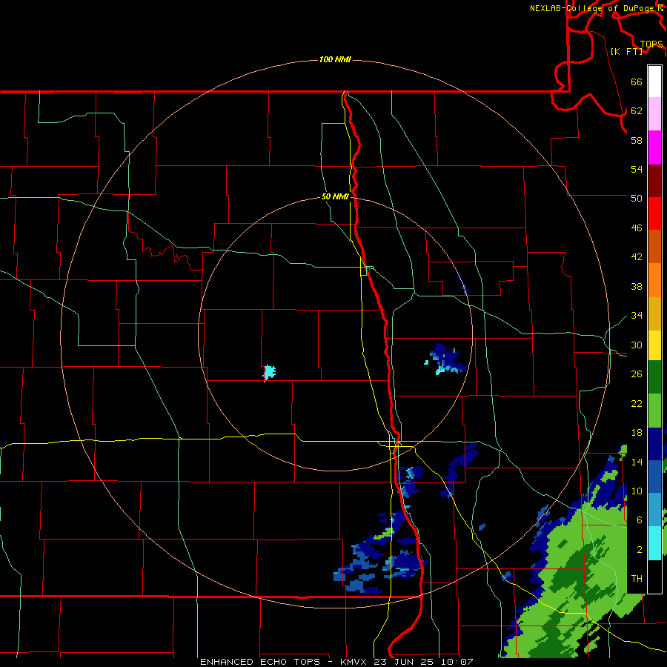Select the dark green legend swatch
The width and height of the screenshot is (667, 667).
[654, 377]
